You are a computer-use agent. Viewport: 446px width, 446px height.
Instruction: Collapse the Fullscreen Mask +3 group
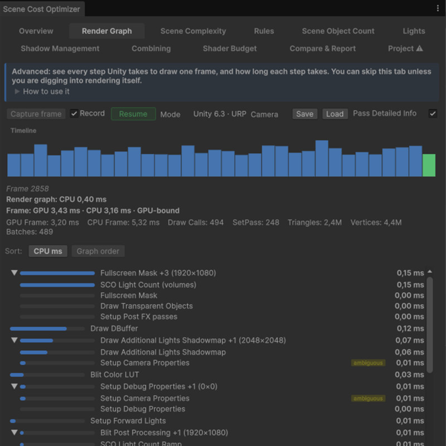pos(14,273)
